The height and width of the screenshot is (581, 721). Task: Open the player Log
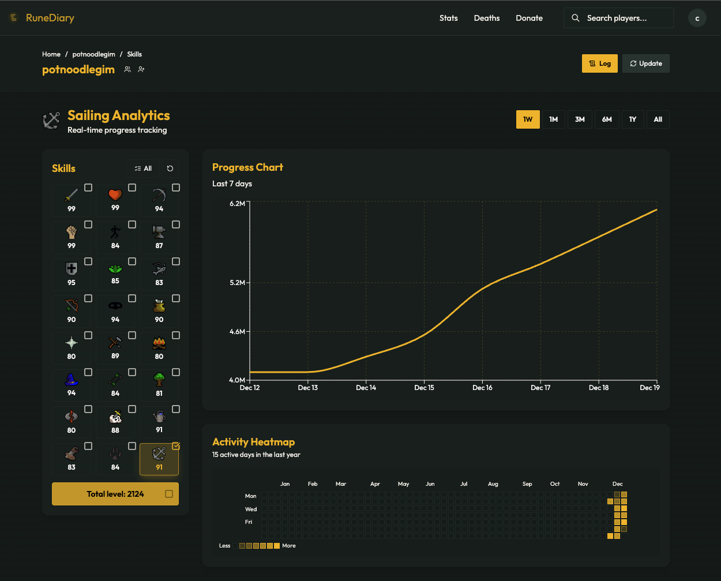point(599,63)
